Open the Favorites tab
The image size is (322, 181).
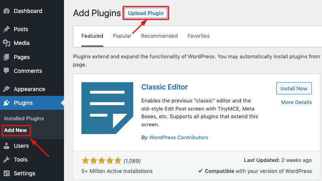click(x=198, y=36)
